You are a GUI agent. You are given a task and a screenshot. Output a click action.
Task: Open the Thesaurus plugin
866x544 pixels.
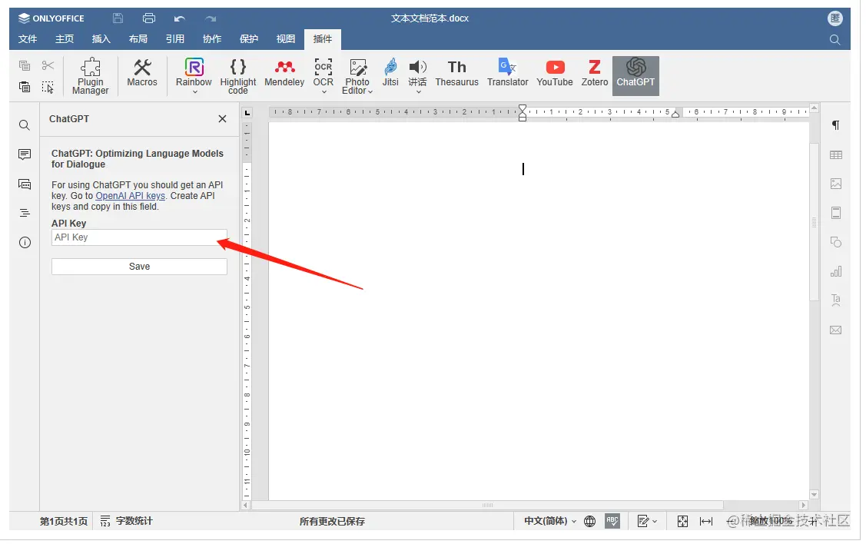pyautogui.click(x=456, y=74)
